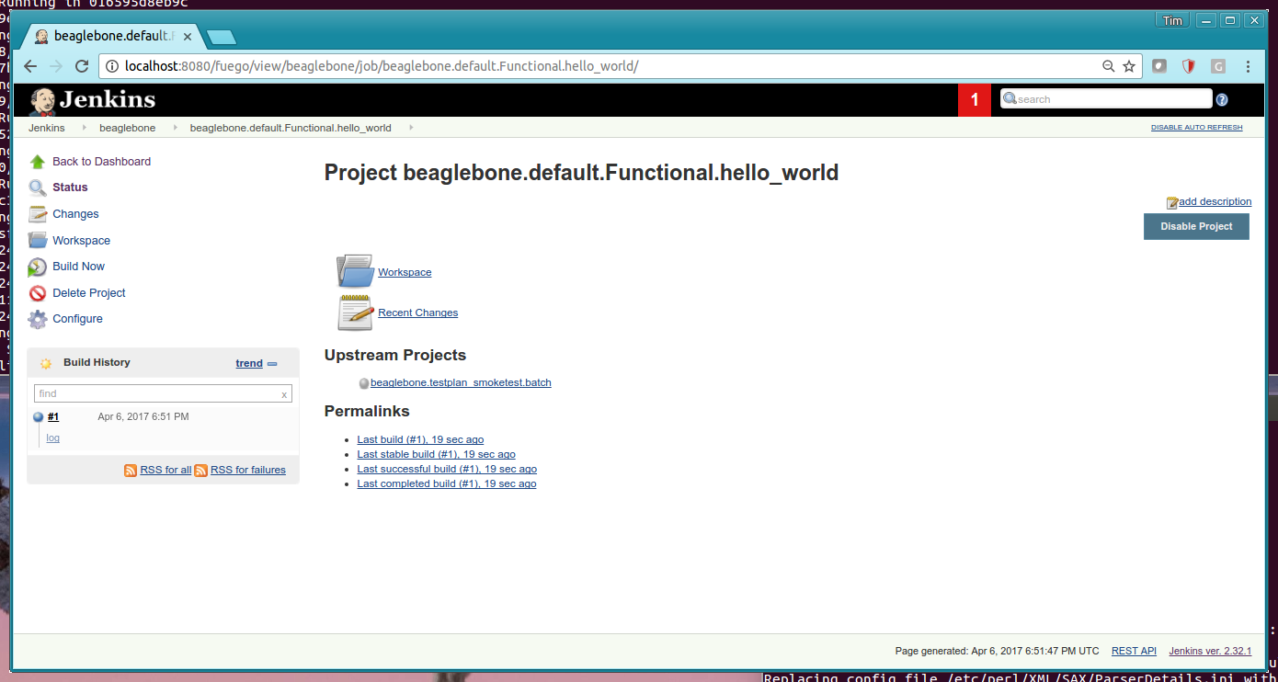Open a new browser tab
This screenshot has height=682, width=1278.
(222, 38)
